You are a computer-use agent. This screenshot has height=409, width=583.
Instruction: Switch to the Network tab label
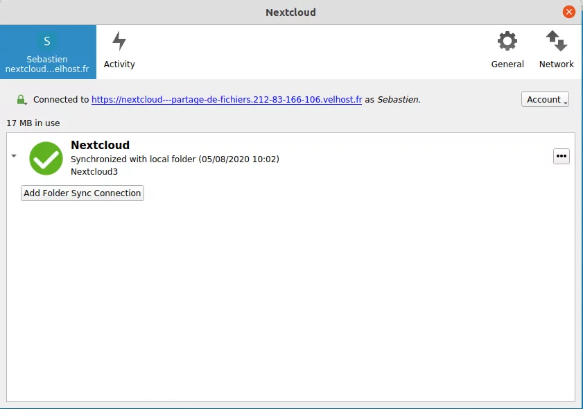[556, 64]
